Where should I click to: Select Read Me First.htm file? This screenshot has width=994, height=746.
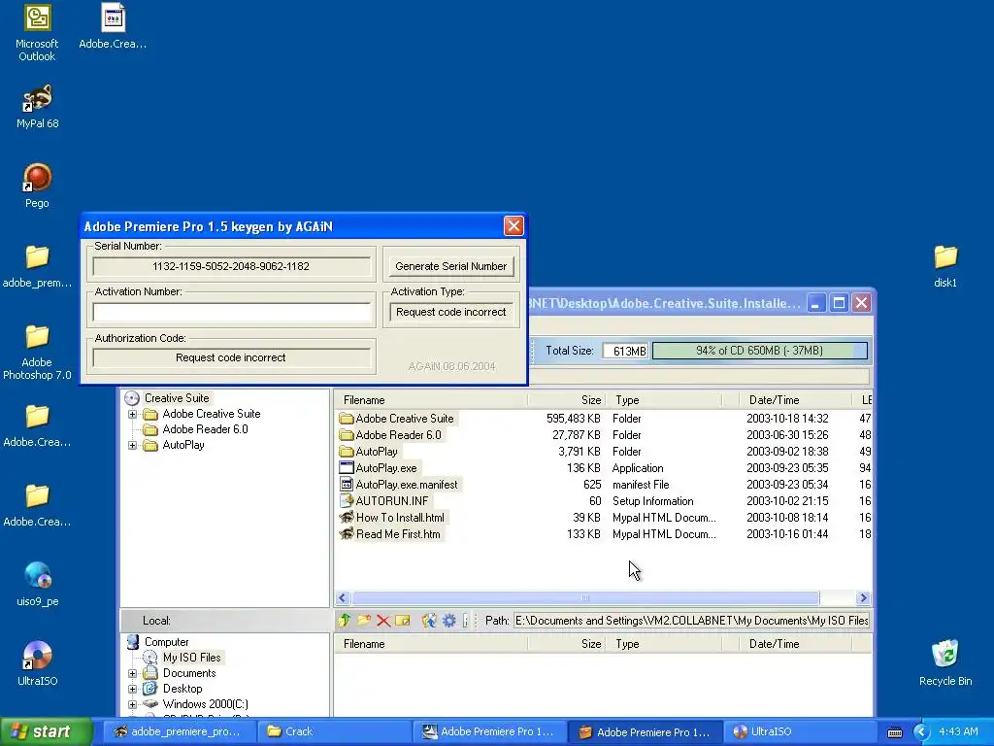[x=398, y=534]
